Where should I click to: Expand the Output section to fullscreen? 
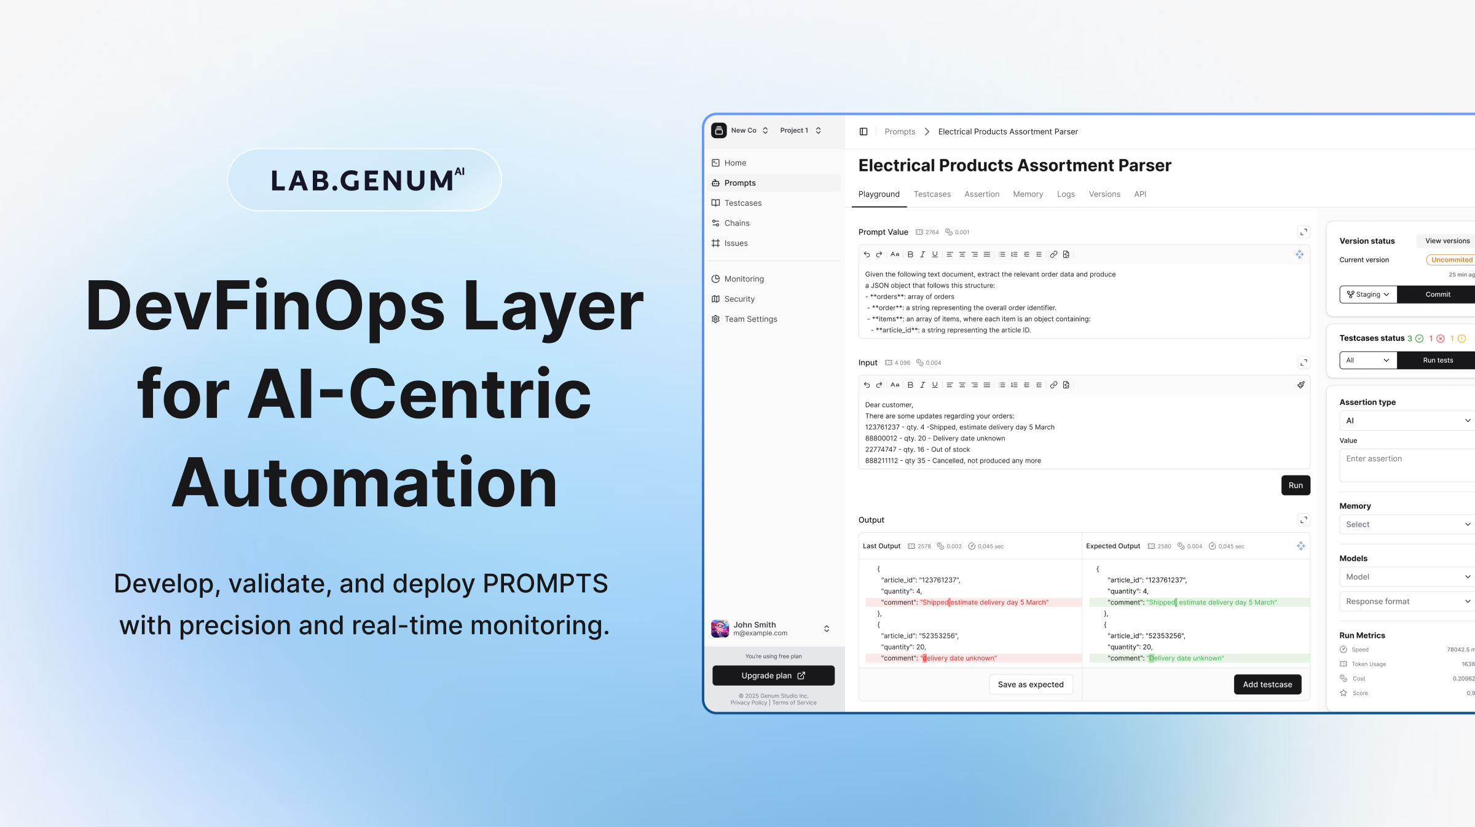pos(1303,520)
